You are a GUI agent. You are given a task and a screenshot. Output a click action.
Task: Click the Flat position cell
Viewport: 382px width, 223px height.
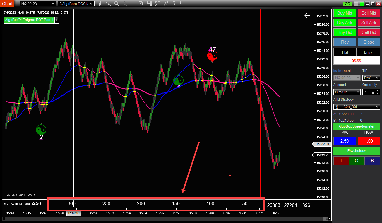pos(345,52)
